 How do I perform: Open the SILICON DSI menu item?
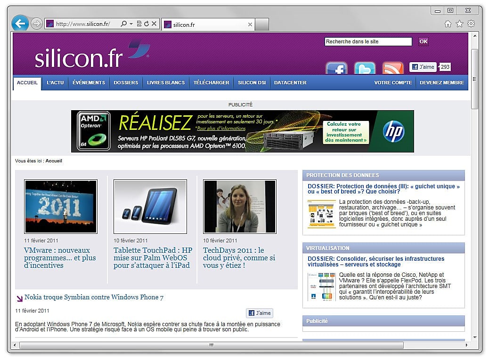point(252,83)
